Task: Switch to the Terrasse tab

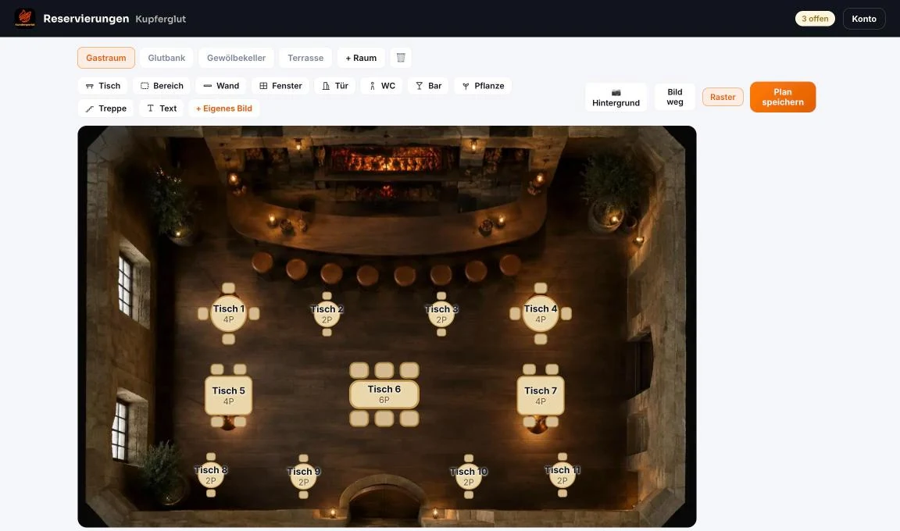Action: click(x=305, y=57)
